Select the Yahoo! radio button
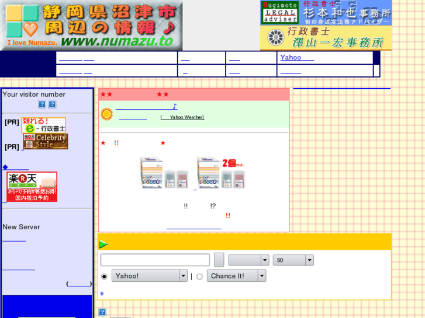The height and width of the screenshot is (318, 425). [x=104, y=277]
